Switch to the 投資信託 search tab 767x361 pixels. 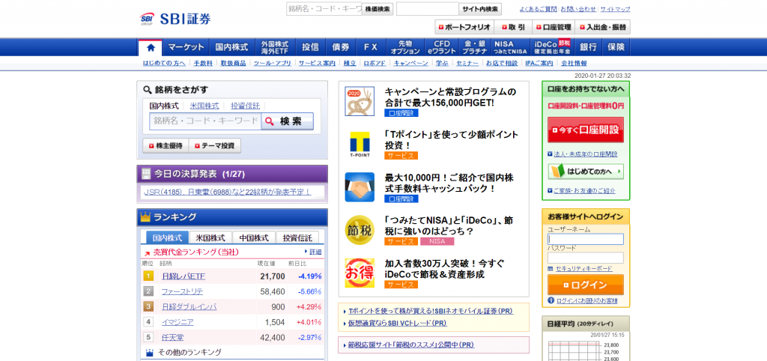click(246, 106)
